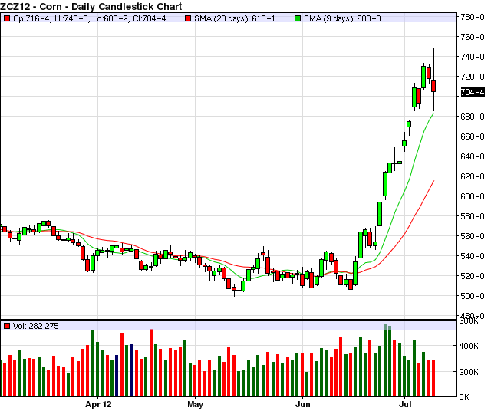The height and width of the screenshot is (411, 491).
Task: Click the 'Jun' date axis label
Action: 303,404
